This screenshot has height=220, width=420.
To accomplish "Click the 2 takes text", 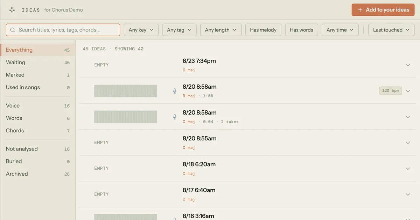I will click(x=230, y=122).
